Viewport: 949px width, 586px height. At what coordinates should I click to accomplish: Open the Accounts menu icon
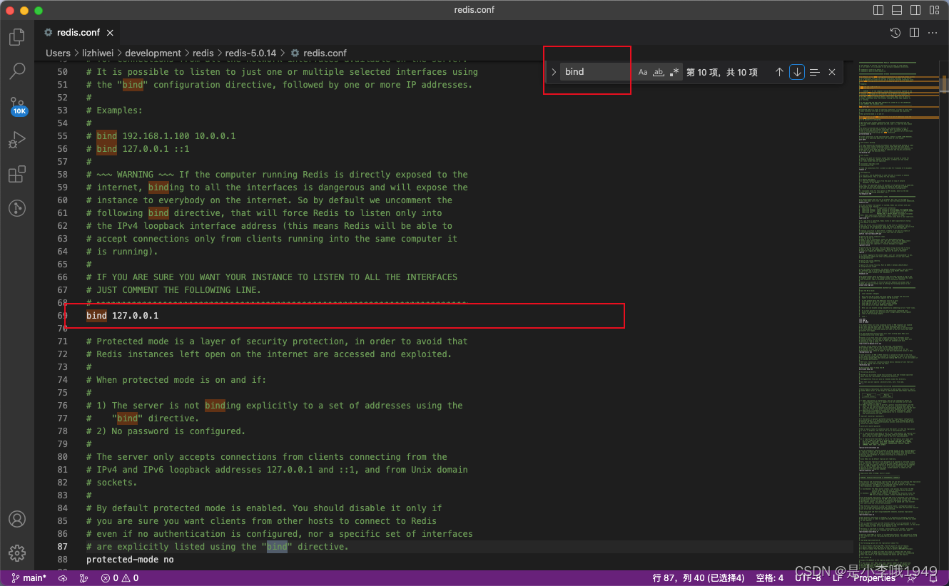17,519
